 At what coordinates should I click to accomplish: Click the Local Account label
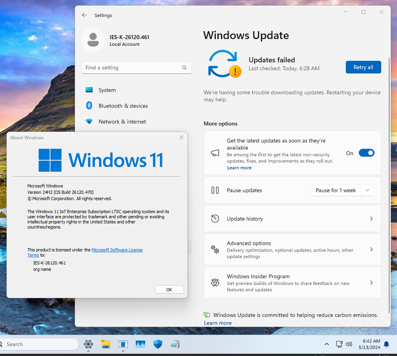click(x=125, y=44)
